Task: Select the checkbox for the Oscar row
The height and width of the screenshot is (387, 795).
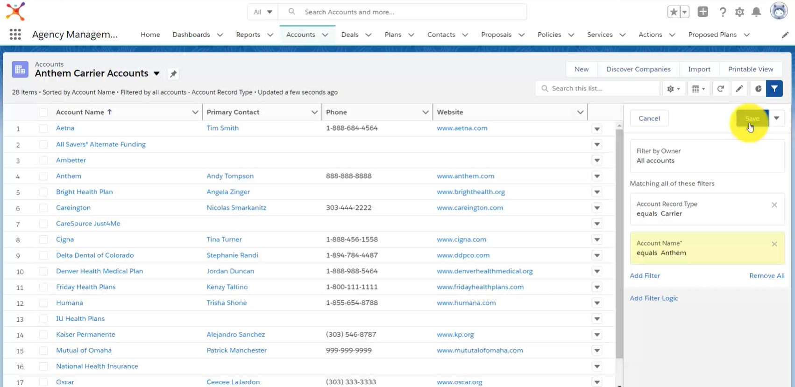Action: click(x=43, y=382)
